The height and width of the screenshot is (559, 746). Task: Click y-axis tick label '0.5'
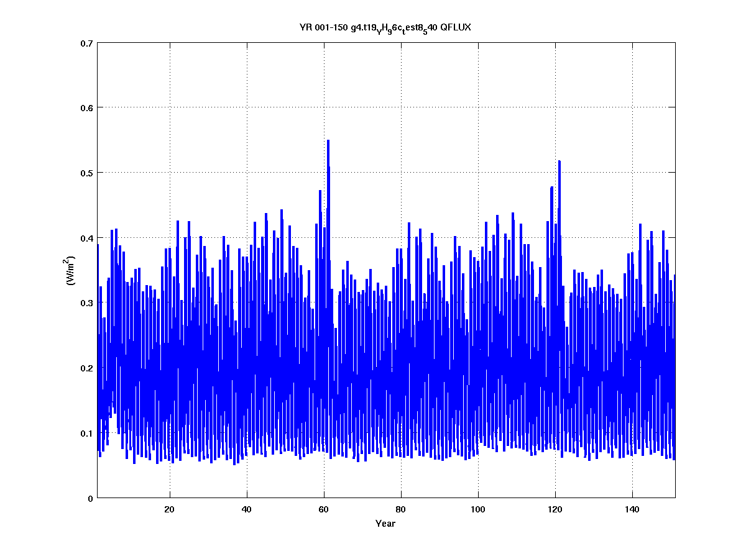pyautogui.click(x=86, y=173)
